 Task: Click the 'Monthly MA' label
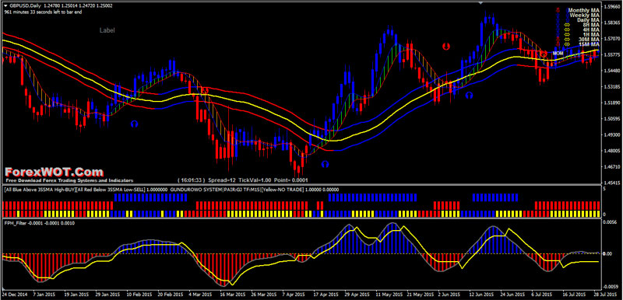(584, 10)
